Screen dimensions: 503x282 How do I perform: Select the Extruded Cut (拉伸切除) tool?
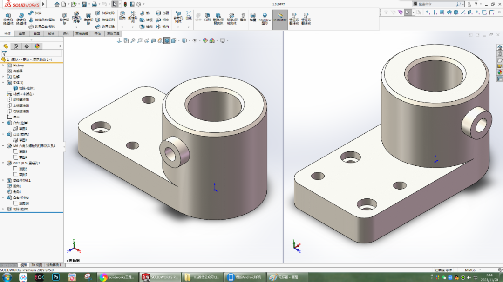[64, 19]
